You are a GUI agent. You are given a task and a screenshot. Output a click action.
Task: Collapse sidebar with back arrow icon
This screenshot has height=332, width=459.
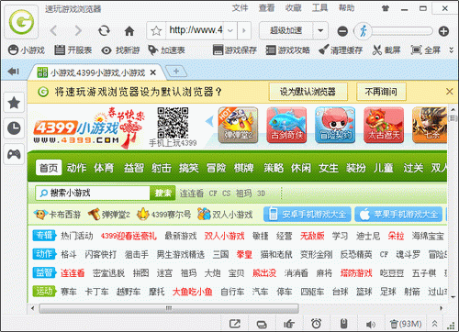coord(13,72)
